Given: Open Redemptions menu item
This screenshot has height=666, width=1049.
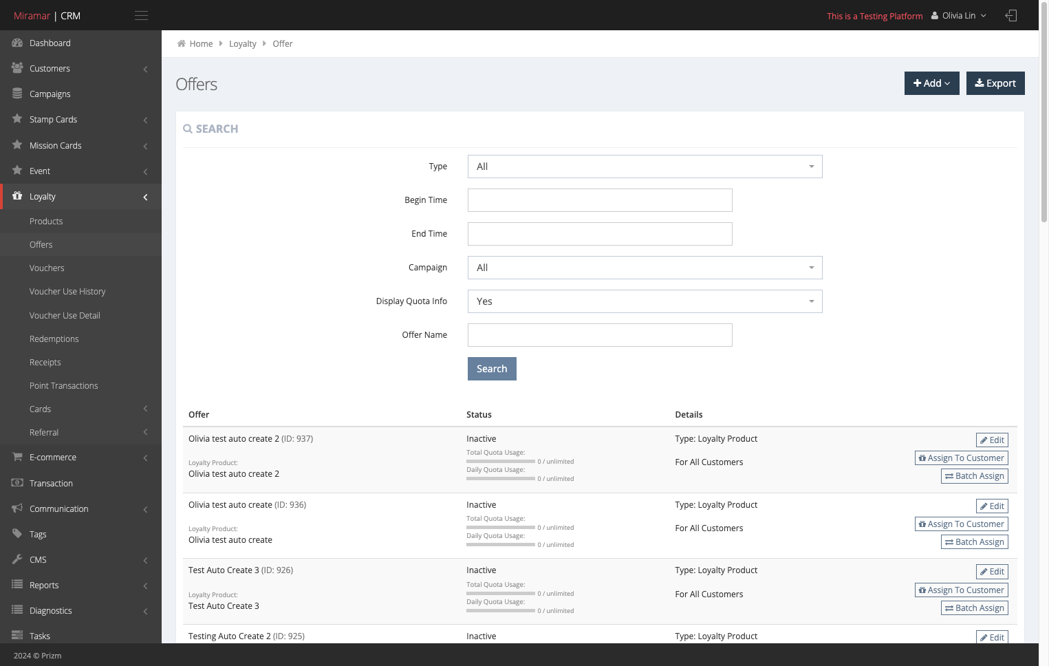Looking at the screenshot, I should [54, 339].
